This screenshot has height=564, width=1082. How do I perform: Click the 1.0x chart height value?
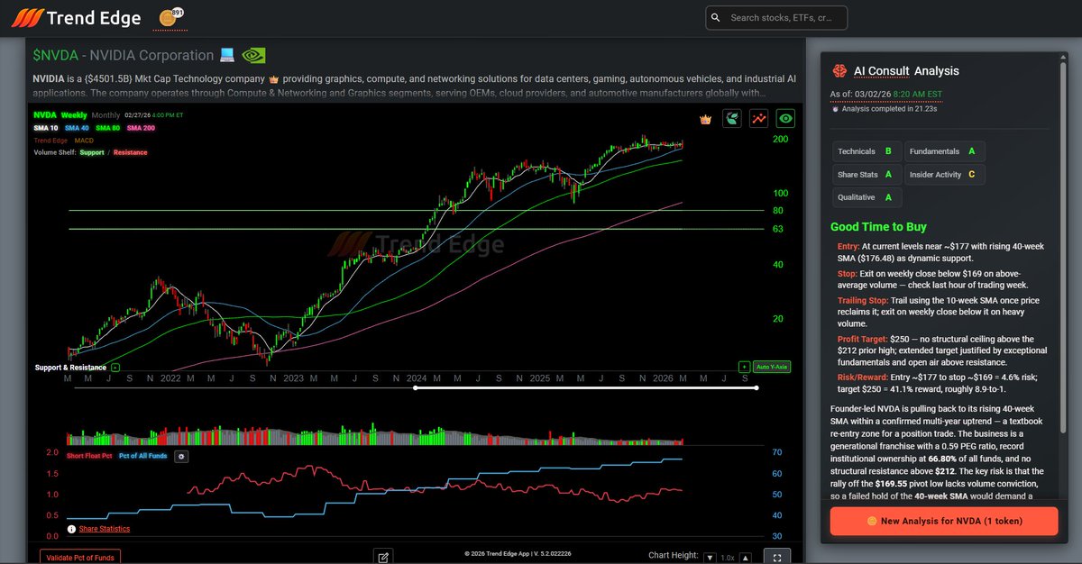[728, 558]
